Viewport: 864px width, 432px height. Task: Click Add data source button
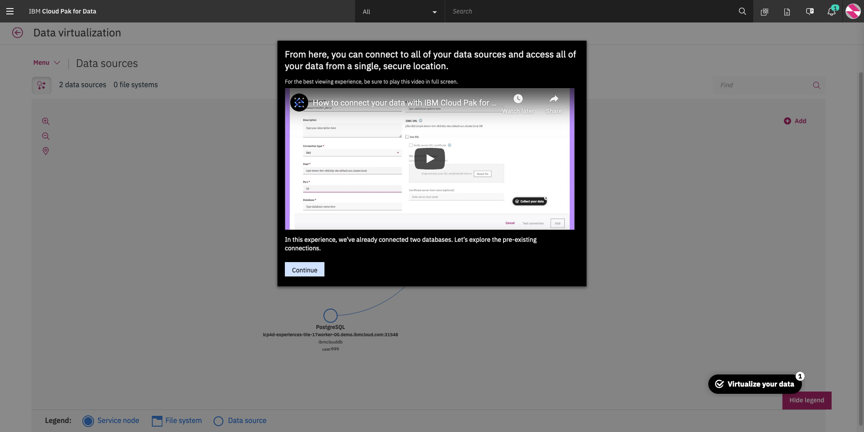795,121
